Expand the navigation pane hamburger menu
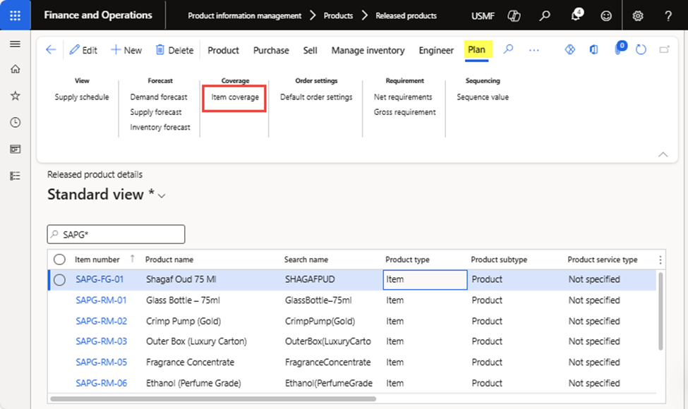The width and height of the screenshot is (688, 409). [x=15, y=44]
